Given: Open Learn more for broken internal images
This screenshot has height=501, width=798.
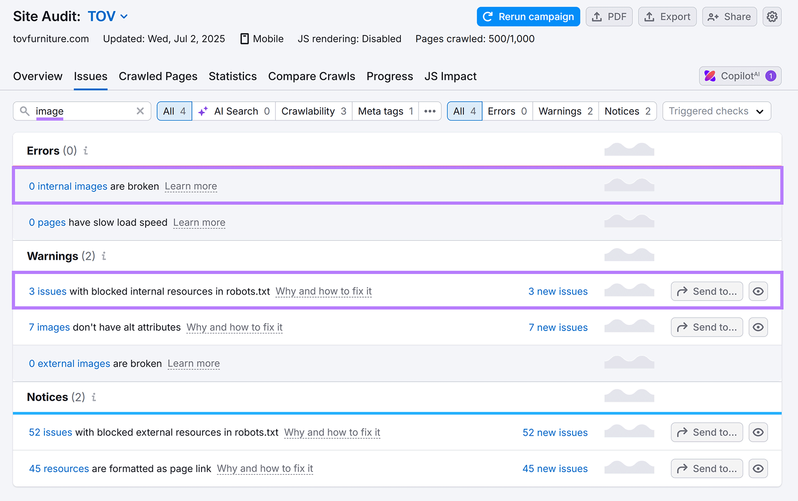Looking at the screenshot, I should [191, 186].
